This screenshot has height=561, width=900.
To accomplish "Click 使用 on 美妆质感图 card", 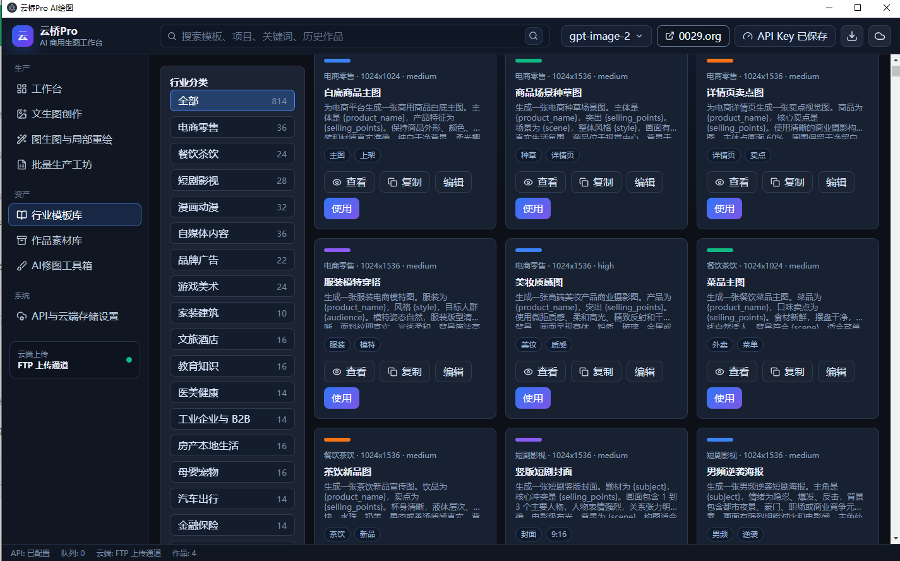I will (x=533, y=398).
